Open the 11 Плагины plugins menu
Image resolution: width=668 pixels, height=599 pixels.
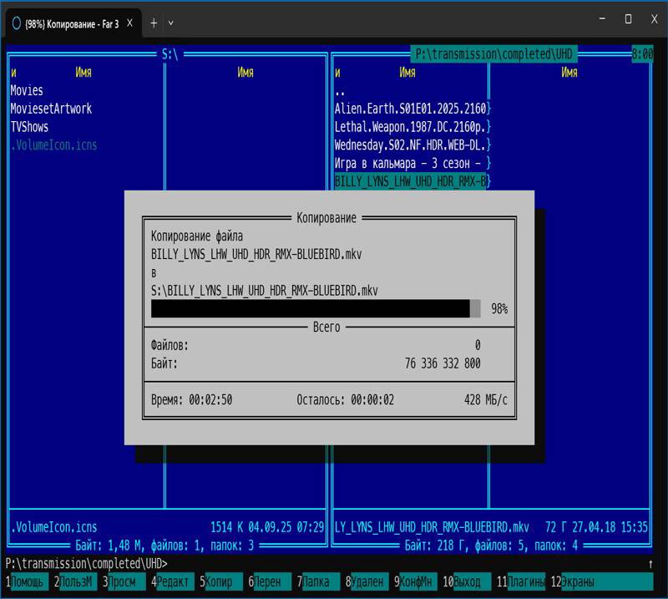tap(525, 581)
